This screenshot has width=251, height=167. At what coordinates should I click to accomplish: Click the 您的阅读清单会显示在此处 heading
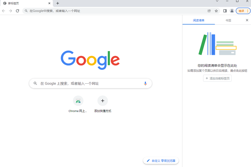pyautogui.click(x=217, y=65)
